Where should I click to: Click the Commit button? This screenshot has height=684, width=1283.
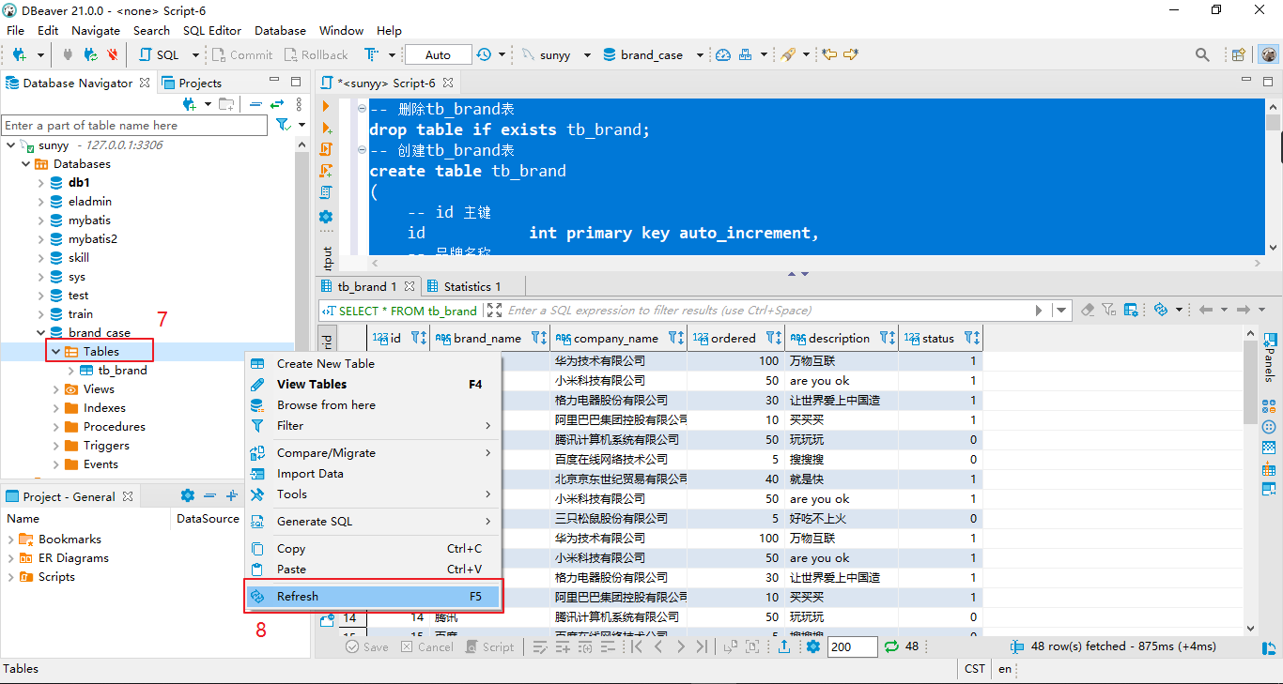click(x=241, y=55)
